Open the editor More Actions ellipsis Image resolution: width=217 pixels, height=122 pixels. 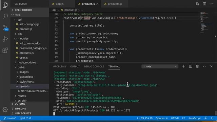click(x=211, y=4)
